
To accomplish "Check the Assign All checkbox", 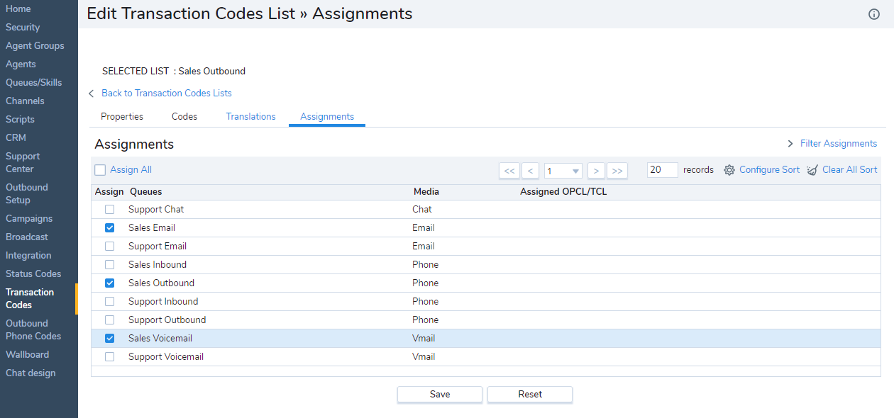I will (x=100, y=170).
